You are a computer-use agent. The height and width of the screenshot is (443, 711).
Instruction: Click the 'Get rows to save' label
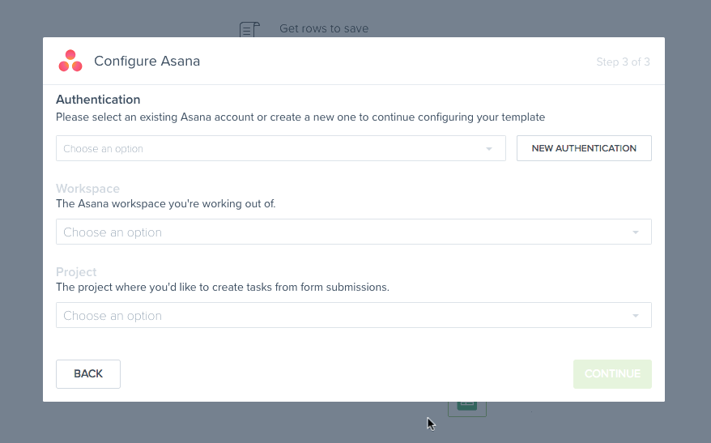coord(324,28)
